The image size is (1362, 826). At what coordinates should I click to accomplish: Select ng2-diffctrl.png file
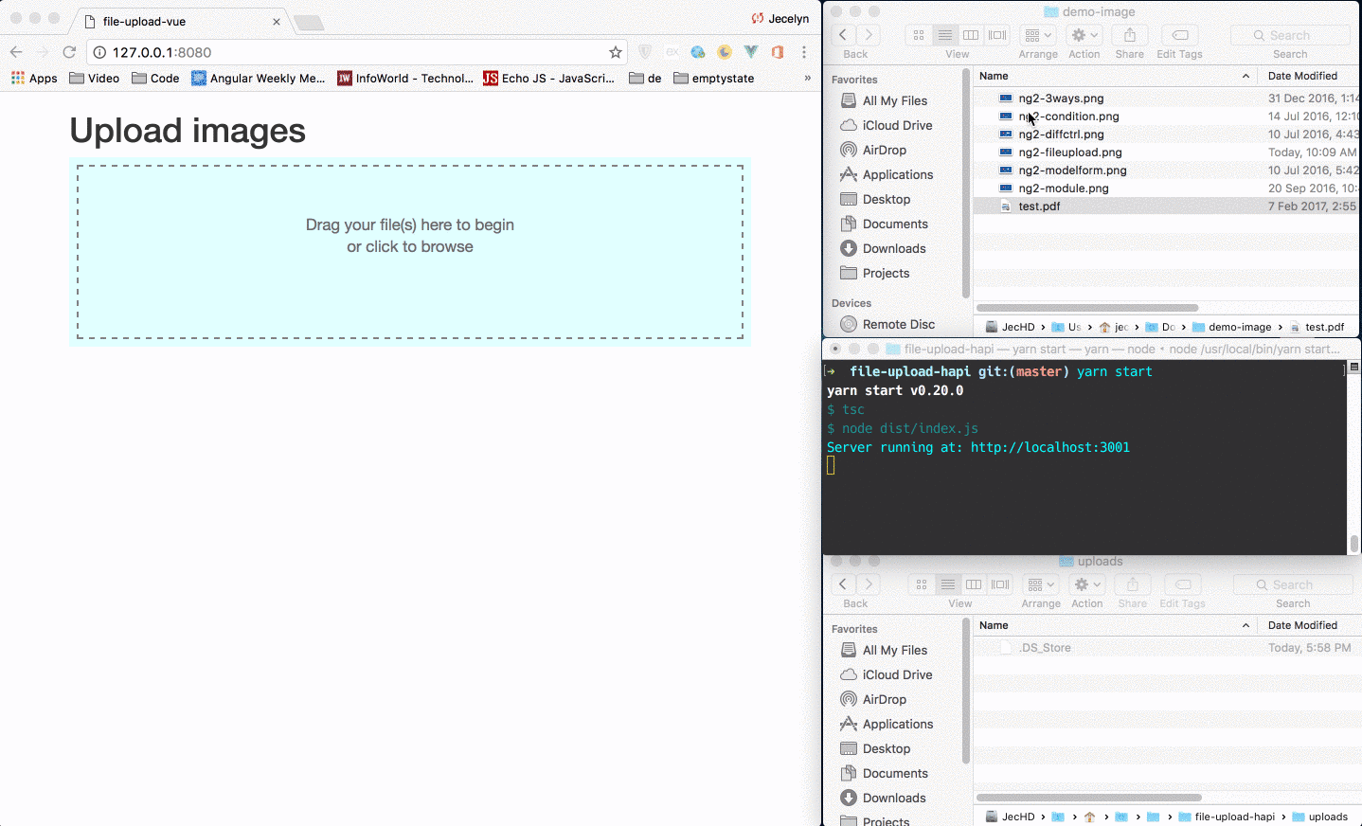1061,135
